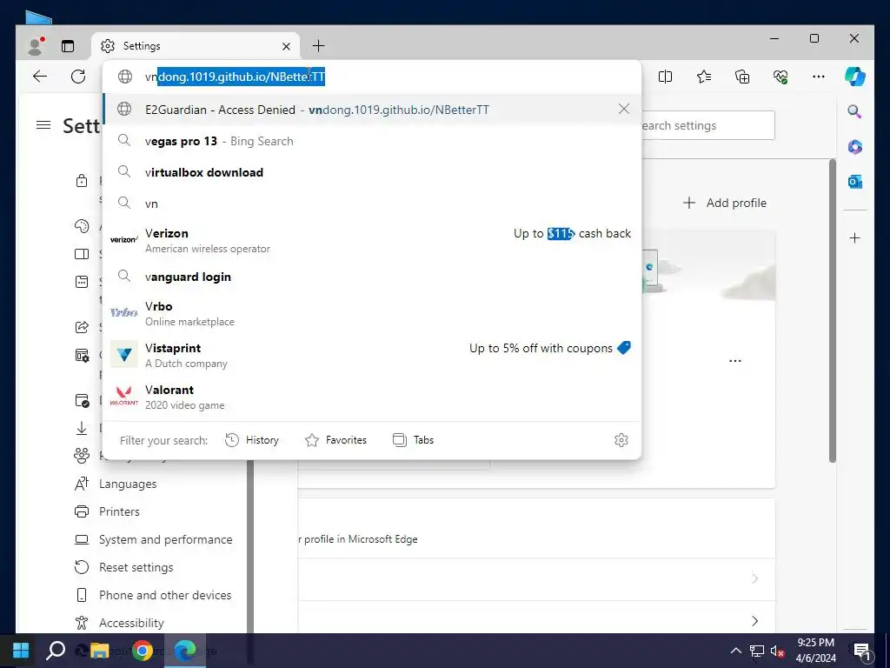Click the split screen icon
The image size is (890, 668).
click(665, 77)
